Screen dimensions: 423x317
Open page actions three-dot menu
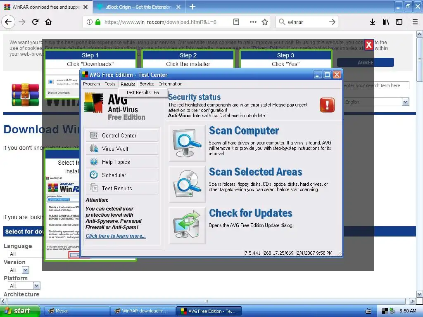coord(253,22)
